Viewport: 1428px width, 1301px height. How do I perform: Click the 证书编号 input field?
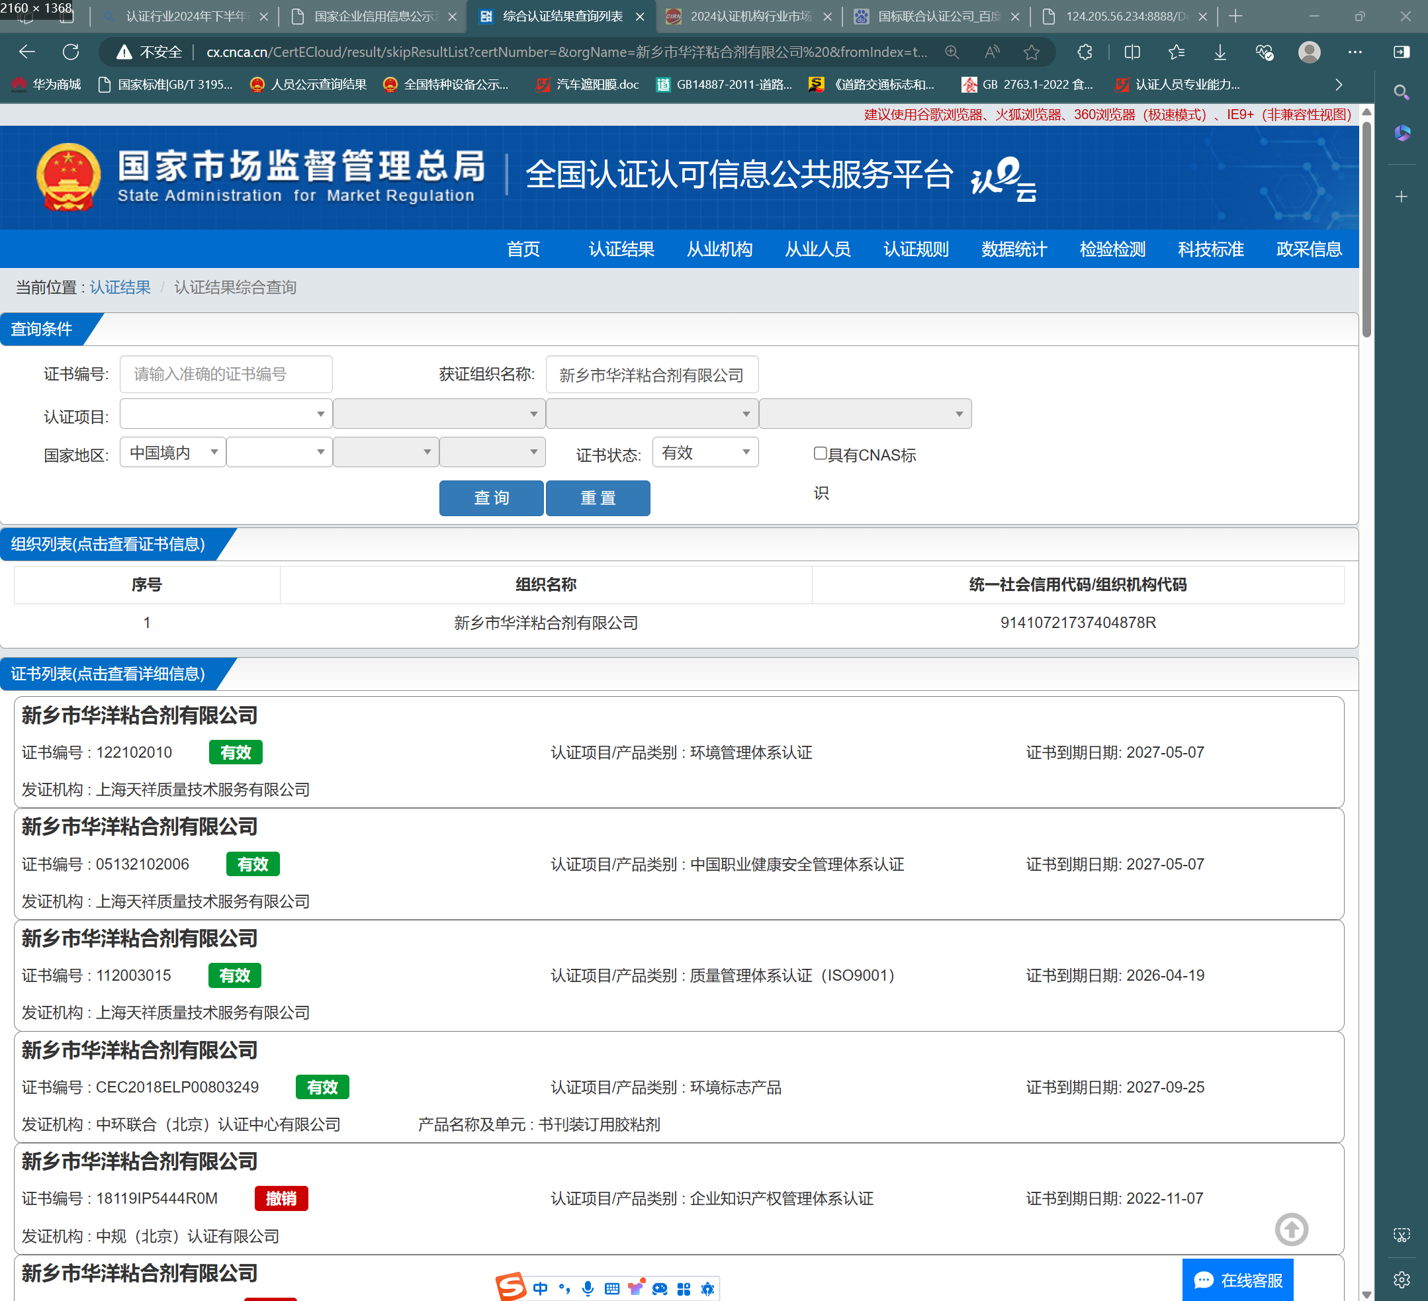click(x=226, y=374)
